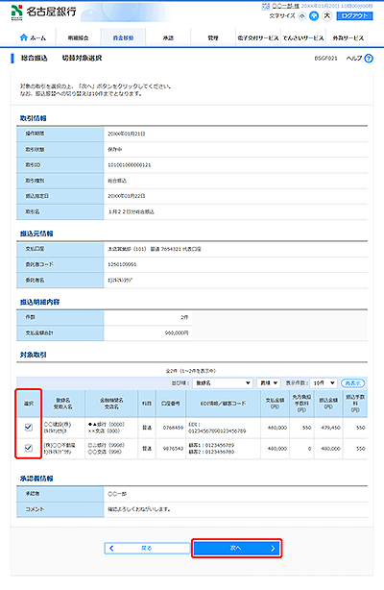384x590 pixels.
Task: Uncheck the second transaction row checkbox
Action: (28, 448)
